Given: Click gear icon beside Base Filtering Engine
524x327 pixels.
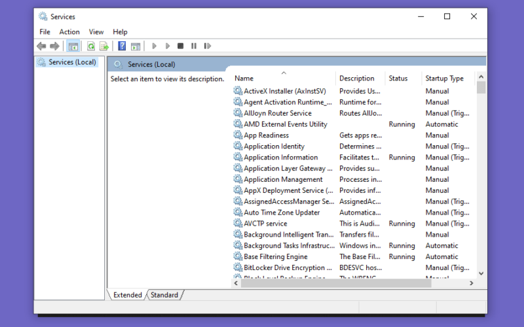Looking at the screenshot, I should (x=238, y=256).
